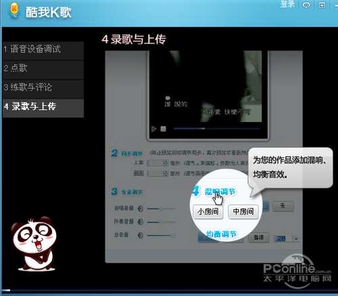Click the 画面 offset input field

click(155, 173)
